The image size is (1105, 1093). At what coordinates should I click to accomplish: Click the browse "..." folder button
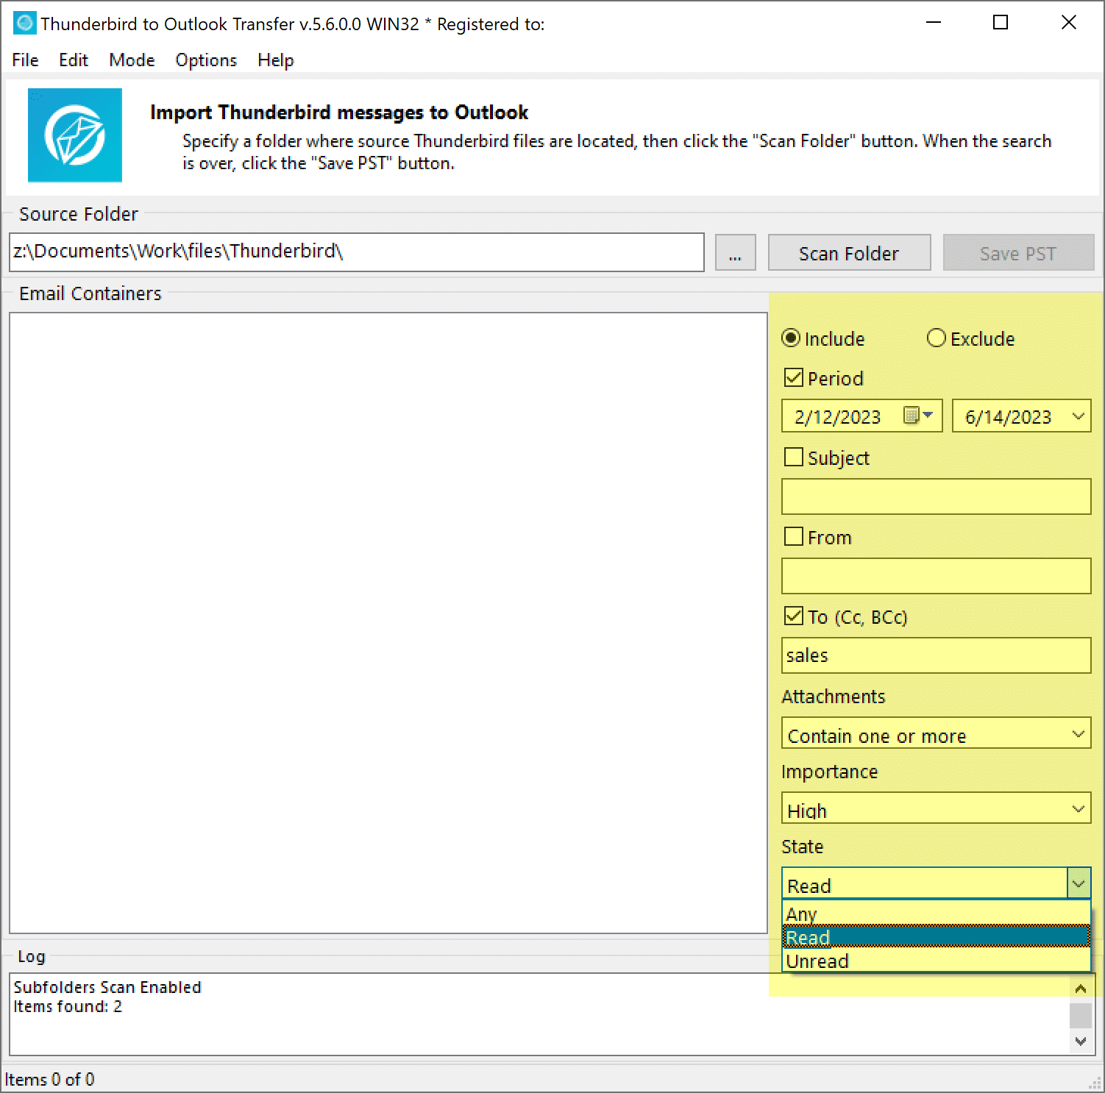click(x=735, y=253)
